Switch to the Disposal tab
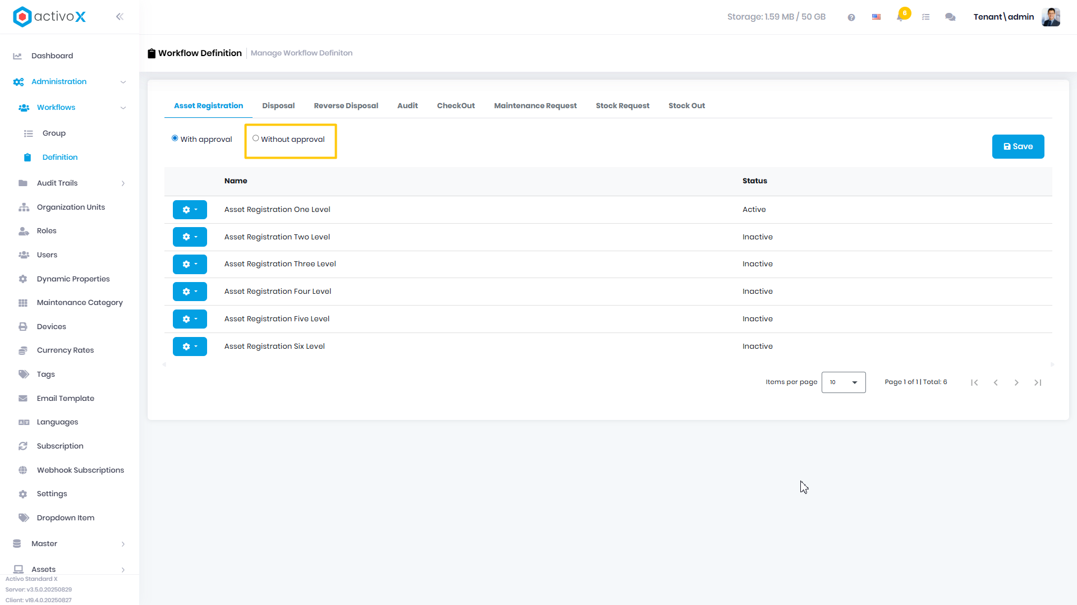 [278, 105]
